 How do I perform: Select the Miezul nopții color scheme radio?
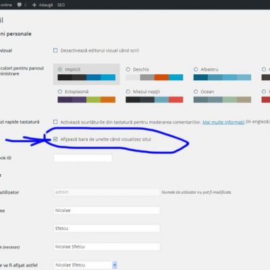tap(128, 92)
